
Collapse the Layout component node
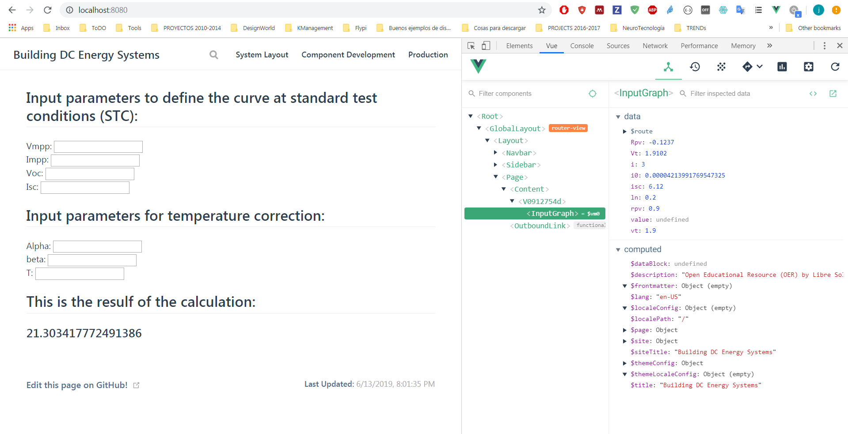pos(487,140)
